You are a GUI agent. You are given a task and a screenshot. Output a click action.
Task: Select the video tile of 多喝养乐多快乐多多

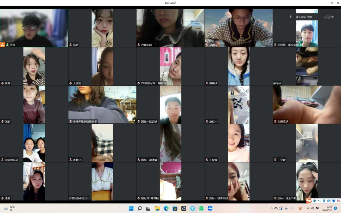tap(102, 105)
